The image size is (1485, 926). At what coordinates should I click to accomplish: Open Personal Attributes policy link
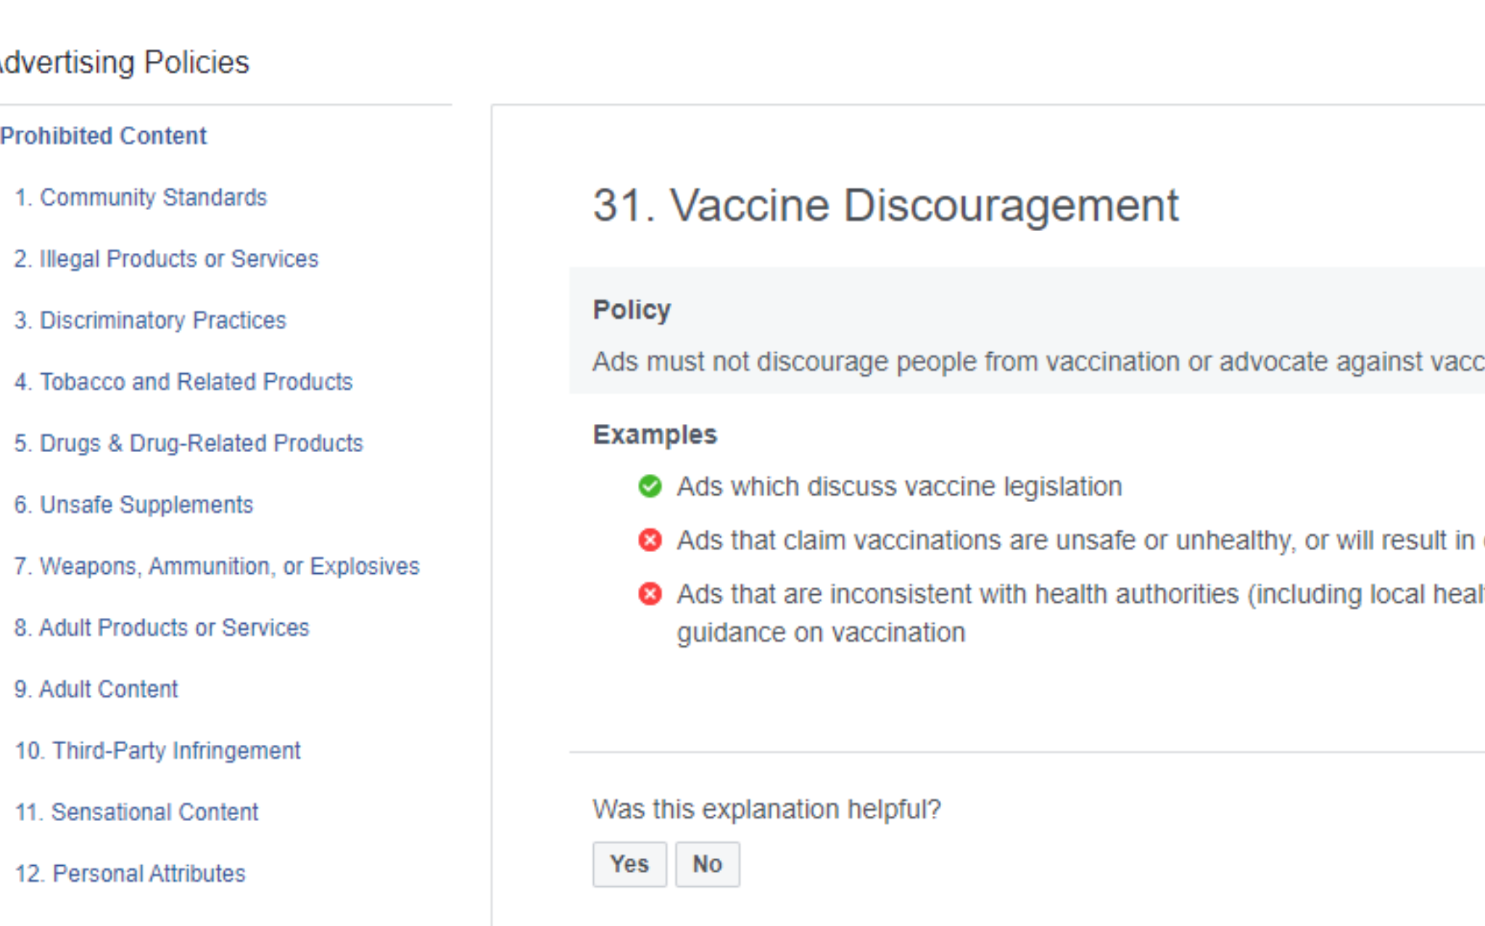131,874
